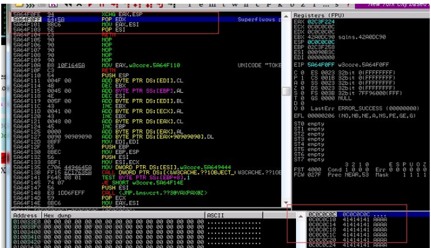Select ESP register value 0C0C0C0C

pos(321,42)
